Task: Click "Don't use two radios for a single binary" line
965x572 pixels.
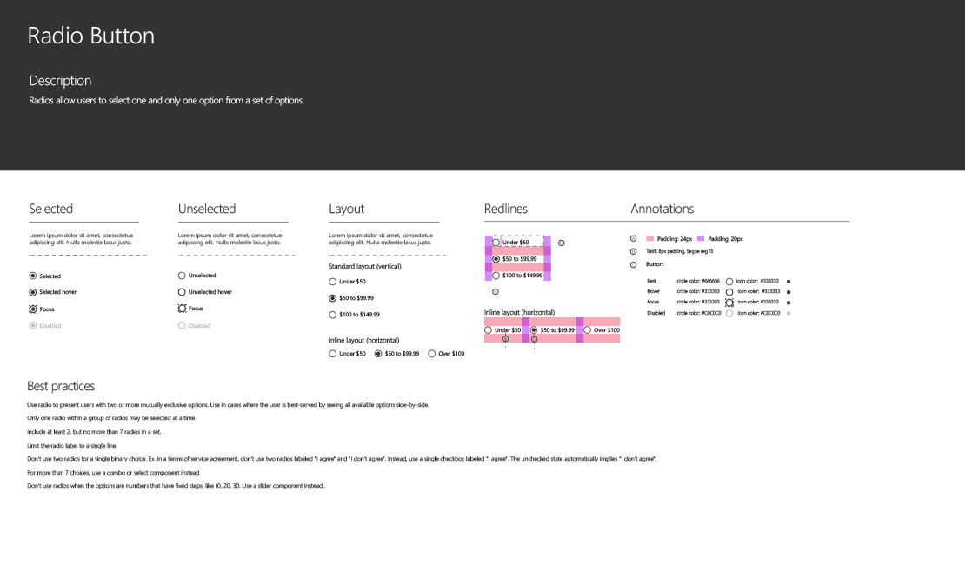Action: pyautogui.click(x=342, y=459)
